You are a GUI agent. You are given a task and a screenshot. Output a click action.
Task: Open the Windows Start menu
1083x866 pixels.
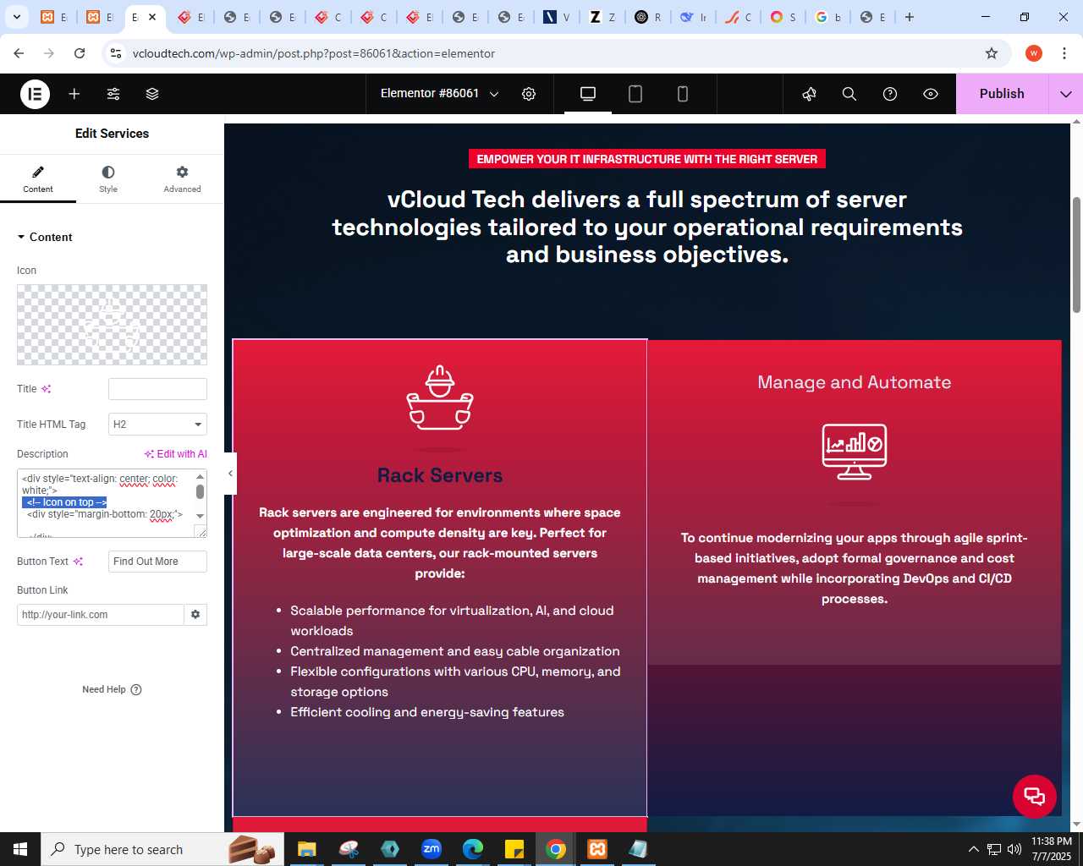(20, 849)
